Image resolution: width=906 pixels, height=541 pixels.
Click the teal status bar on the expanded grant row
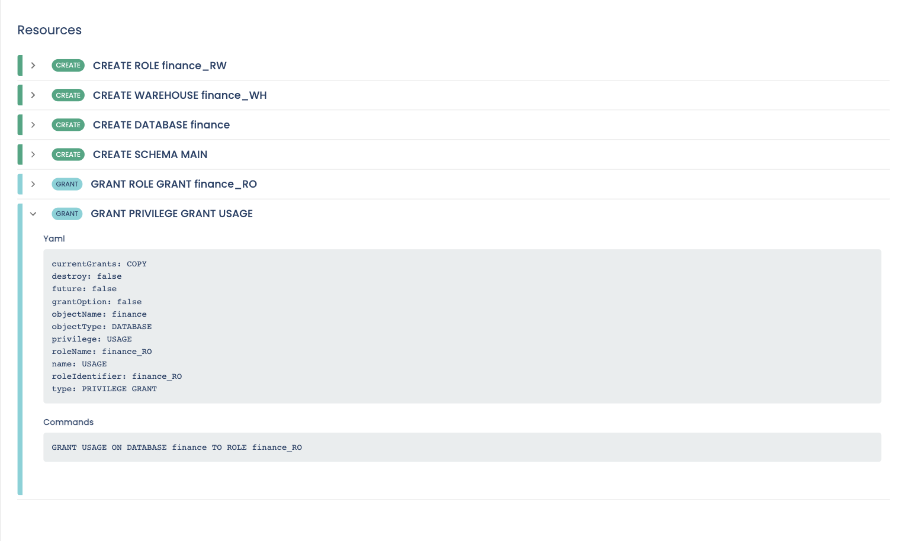click(20, 349)
